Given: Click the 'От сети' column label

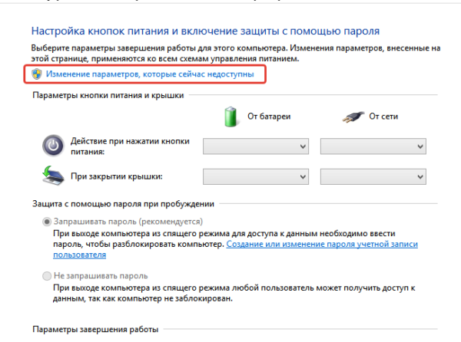Looking at the screenshot, I should click(383, 117).
